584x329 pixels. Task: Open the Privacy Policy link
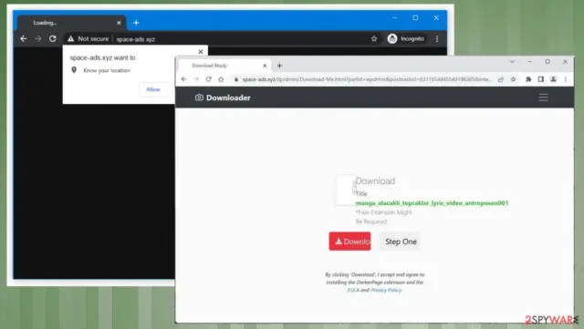[x=386, y=290]
